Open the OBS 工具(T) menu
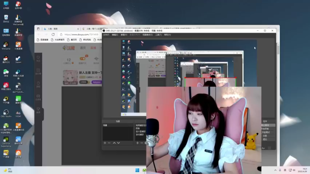Viewport: 310px width, 174px height. 158,35
